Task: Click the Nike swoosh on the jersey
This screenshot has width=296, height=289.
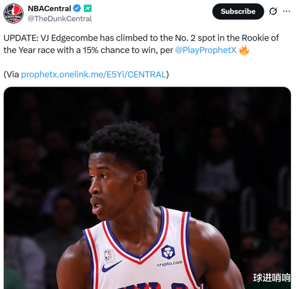Action: tap(112, 266)
